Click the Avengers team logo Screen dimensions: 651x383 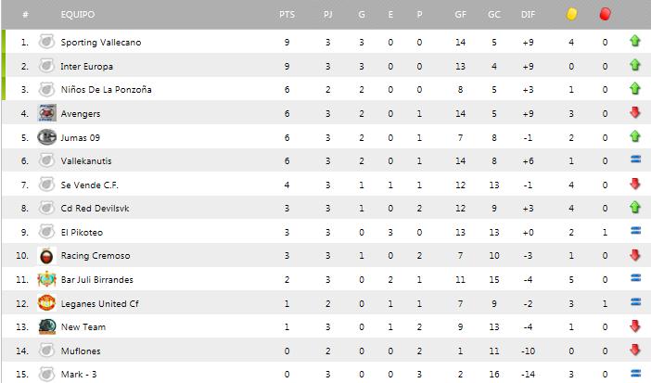pos(46,113)
